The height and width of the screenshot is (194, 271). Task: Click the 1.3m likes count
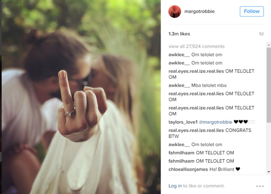[x=179, y=34]
